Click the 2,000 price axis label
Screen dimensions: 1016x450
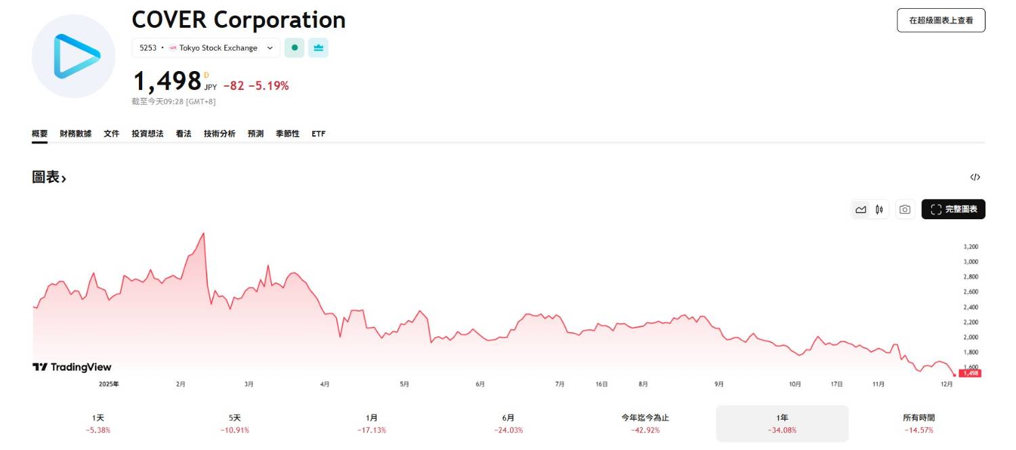click(x=971, y=337)
